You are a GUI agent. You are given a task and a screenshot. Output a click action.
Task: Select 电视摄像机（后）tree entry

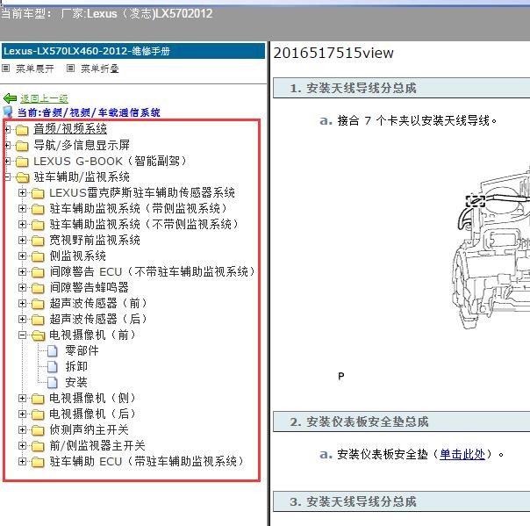click(x=92, y=414)
